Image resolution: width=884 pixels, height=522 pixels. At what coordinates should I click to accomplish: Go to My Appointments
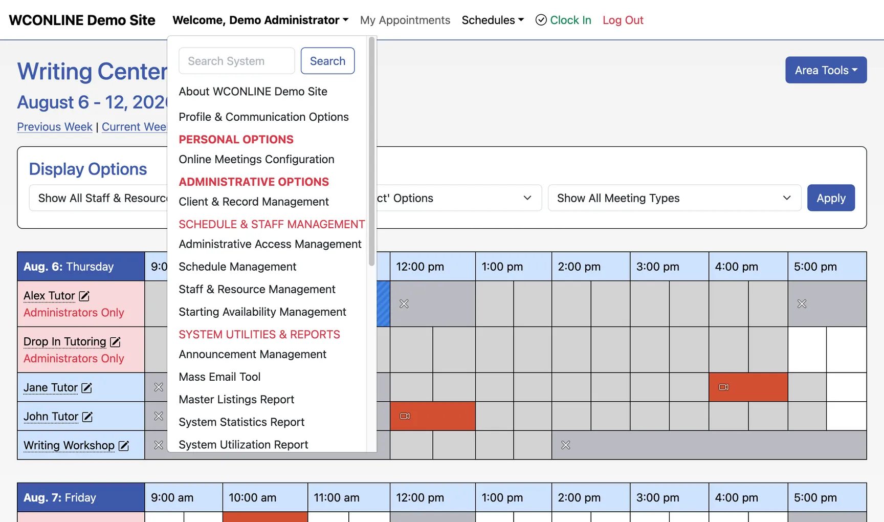[405, 20]
